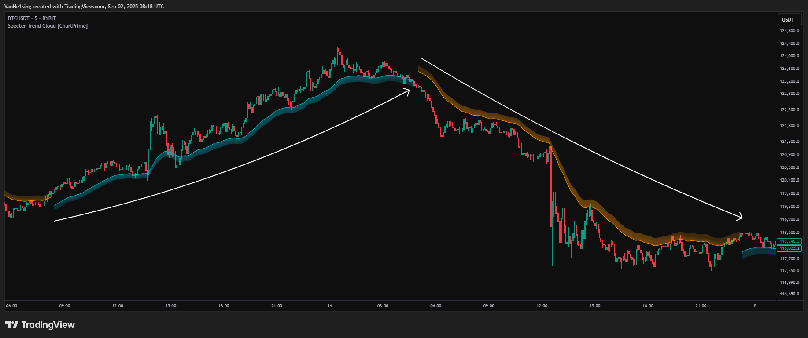Click the 122,800.0 price axis label

pyautogui.click(x=790, y=94)
